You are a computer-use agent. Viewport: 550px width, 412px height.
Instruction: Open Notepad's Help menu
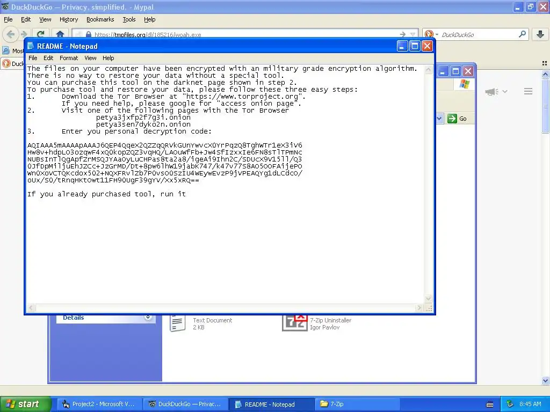pos(108,58)
